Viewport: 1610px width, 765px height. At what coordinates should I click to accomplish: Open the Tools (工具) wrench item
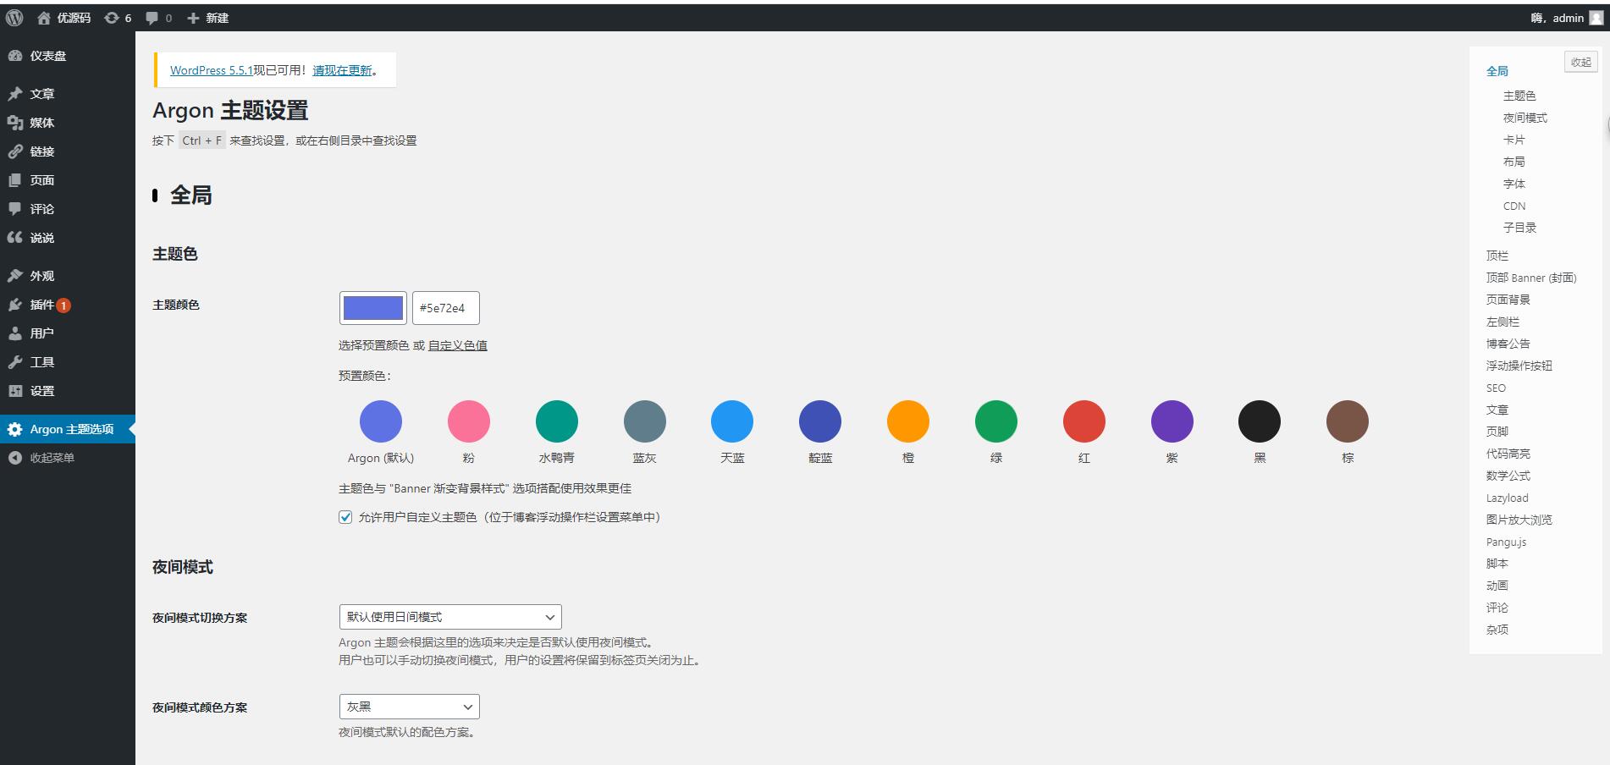click(x=41, y=362)
